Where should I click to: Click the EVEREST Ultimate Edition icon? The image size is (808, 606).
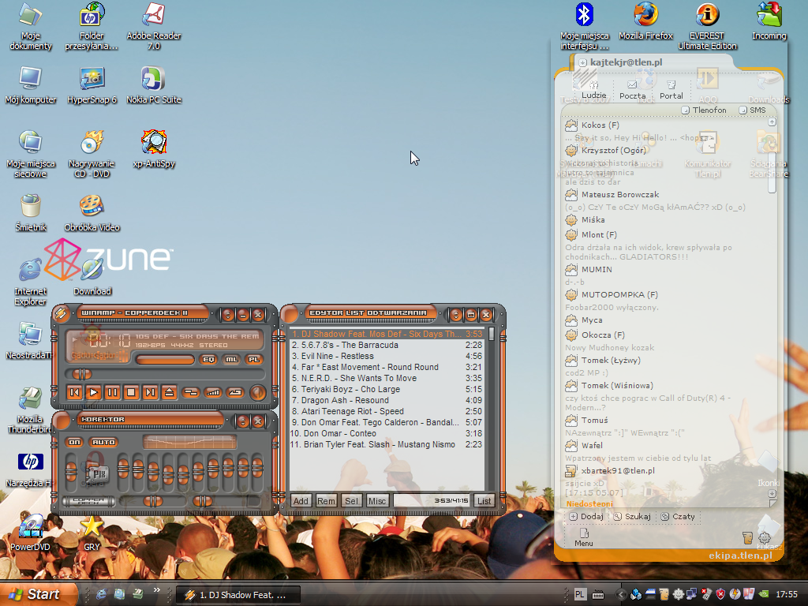707,26
